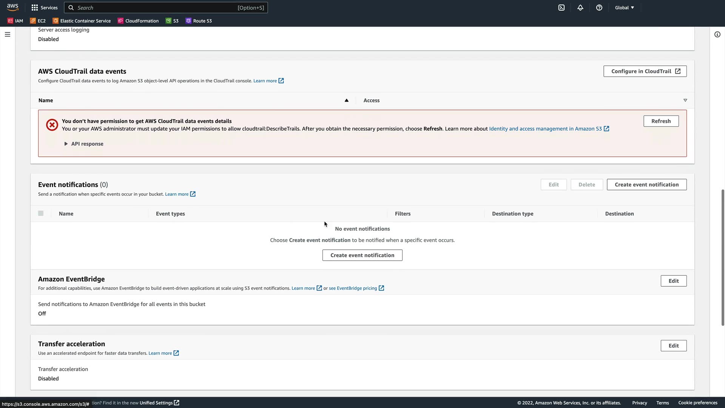The width and height of the screenshot is (725, 408).
Task: Open the notifications bell icon
Action: point(580,8)
